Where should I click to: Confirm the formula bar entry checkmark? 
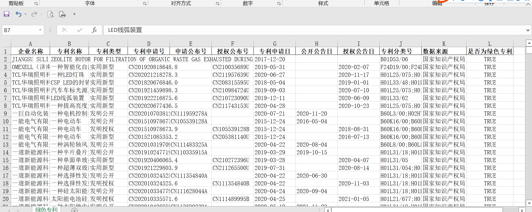click(79, 30)
